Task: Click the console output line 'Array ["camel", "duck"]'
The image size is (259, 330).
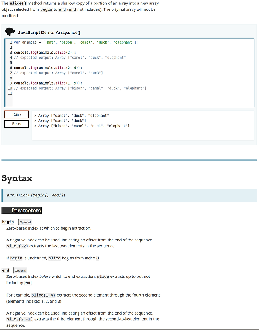Action: tap(60, 121)
